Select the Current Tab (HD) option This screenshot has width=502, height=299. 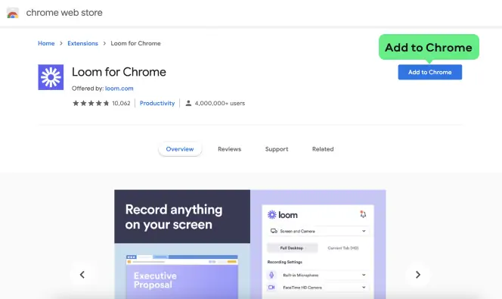(x=343, y=248)
